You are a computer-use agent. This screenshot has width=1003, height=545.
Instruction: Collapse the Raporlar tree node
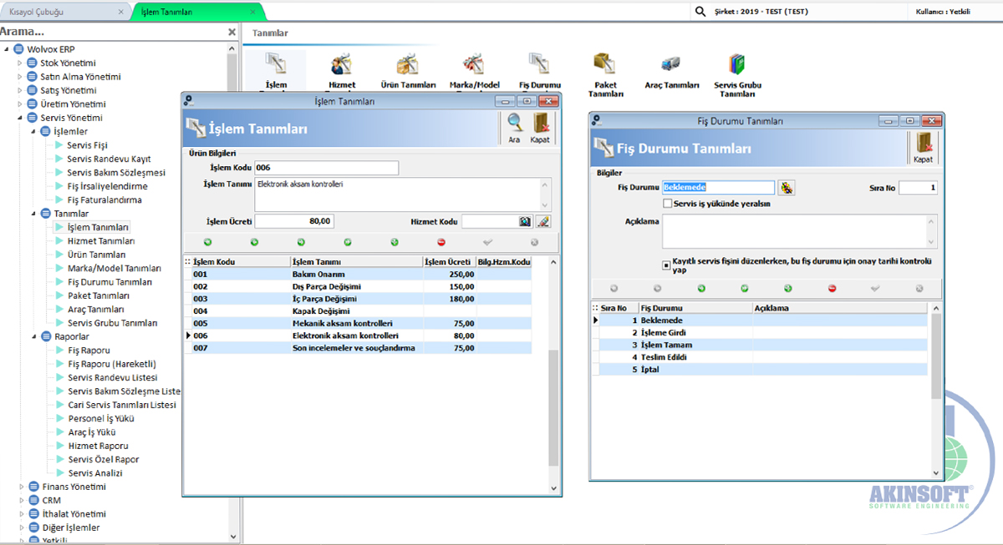[33, 337]
